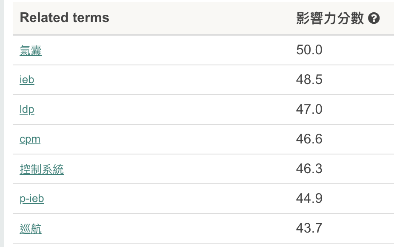Select the 43.7 score value
This screenshot has height=247, width=394.
pyautogui.click(x=309, y=228)
